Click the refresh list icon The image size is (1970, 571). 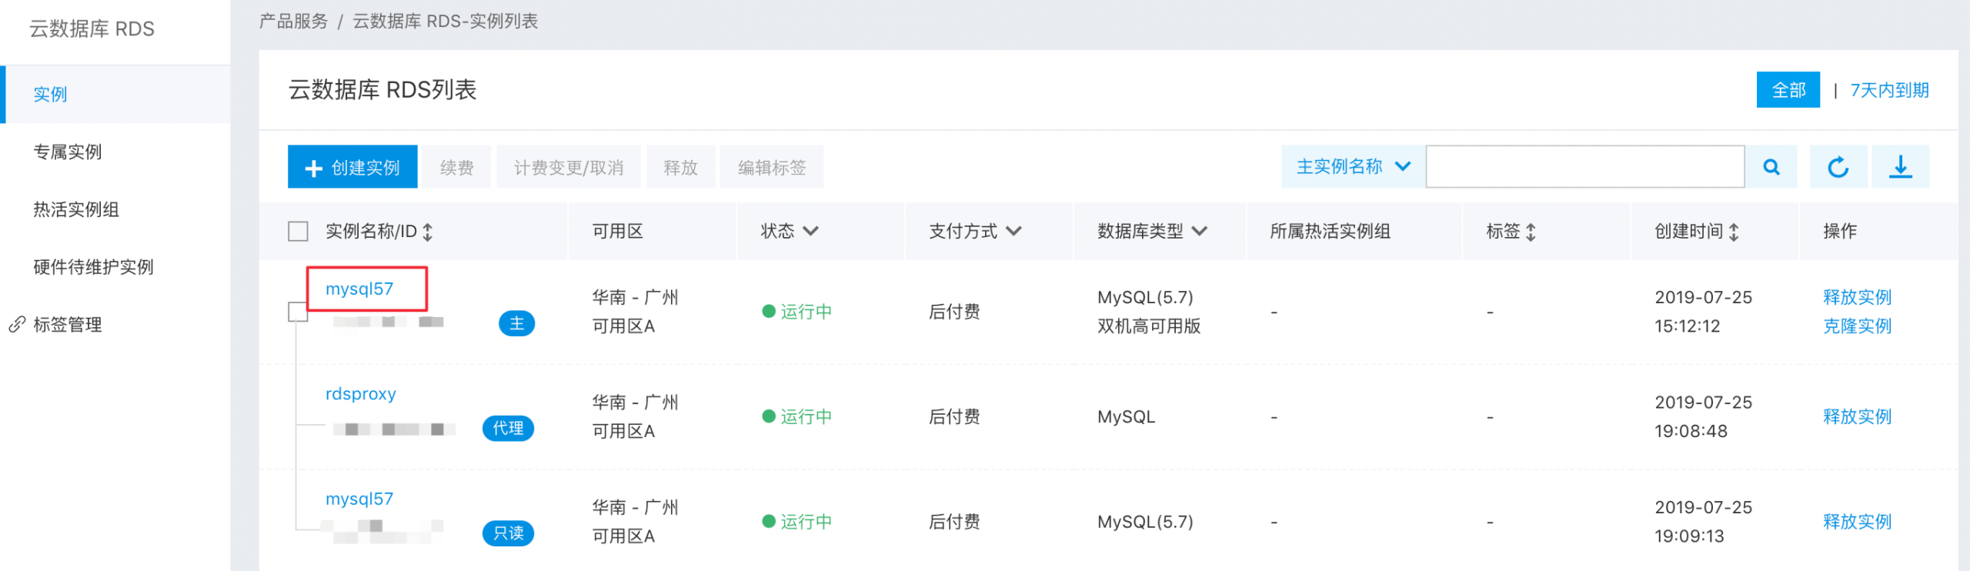(1838, 167)
